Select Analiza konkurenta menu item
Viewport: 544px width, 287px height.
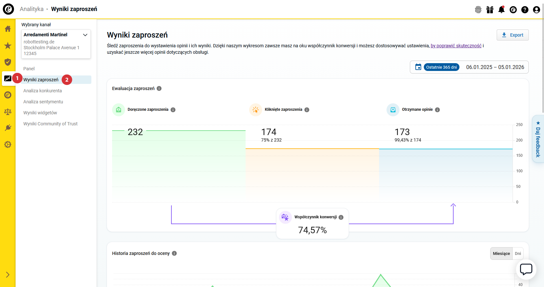pyautogui.click(x=42, y=91)
